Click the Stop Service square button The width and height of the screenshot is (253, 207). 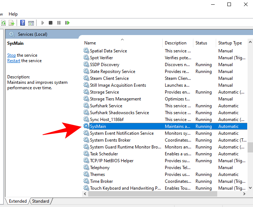click(51, 23)
